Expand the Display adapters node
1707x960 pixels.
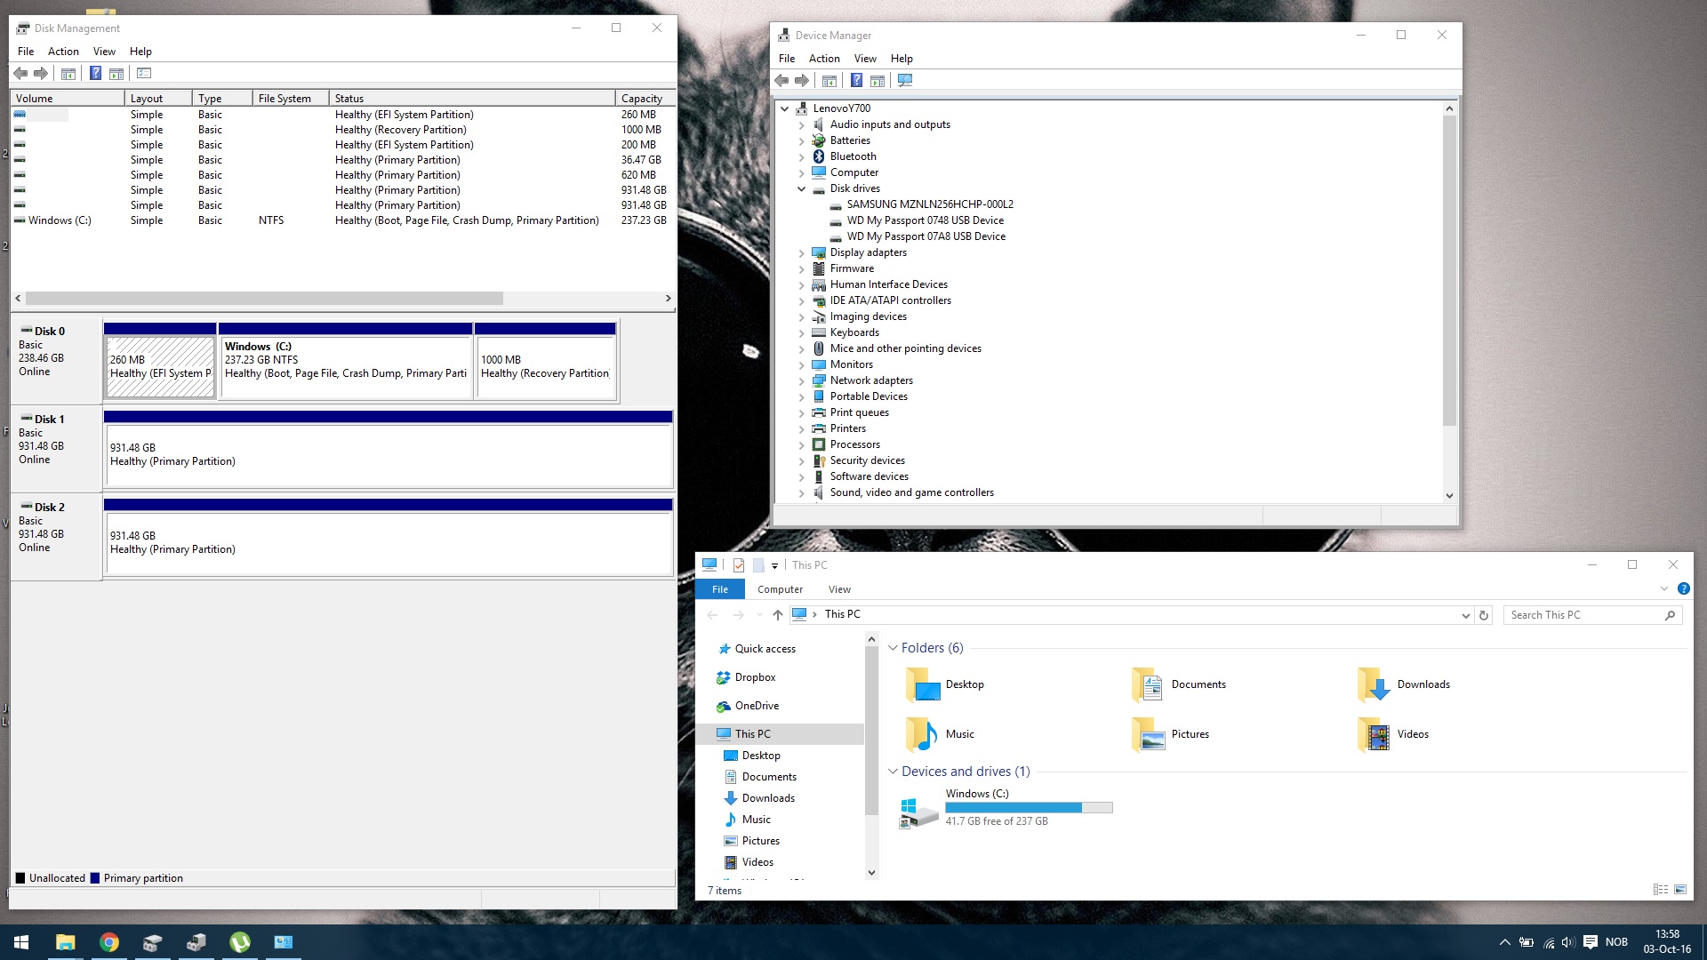click(801, 252)
